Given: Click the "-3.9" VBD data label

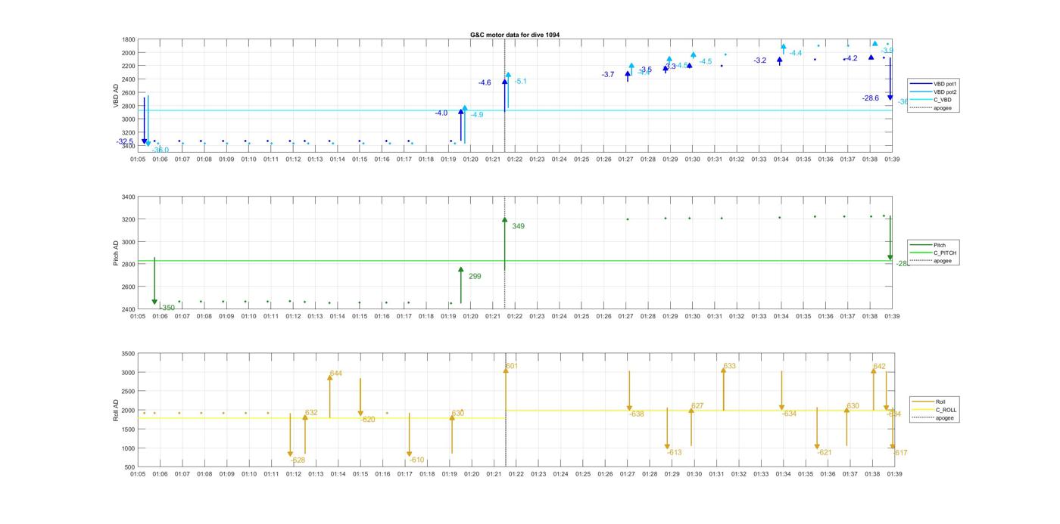Looking at the screenshot, I should 887,50.
